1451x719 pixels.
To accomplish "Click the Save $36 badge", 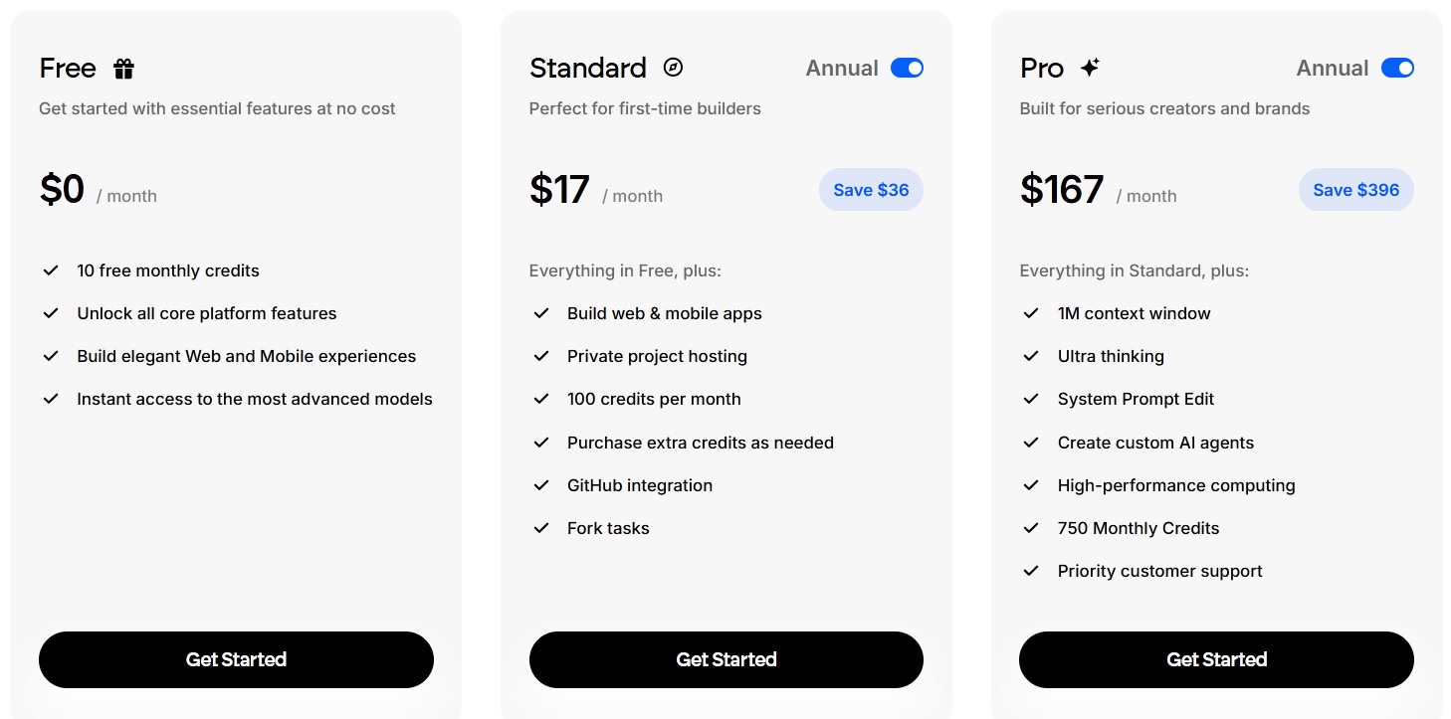I will coord(871,190).
